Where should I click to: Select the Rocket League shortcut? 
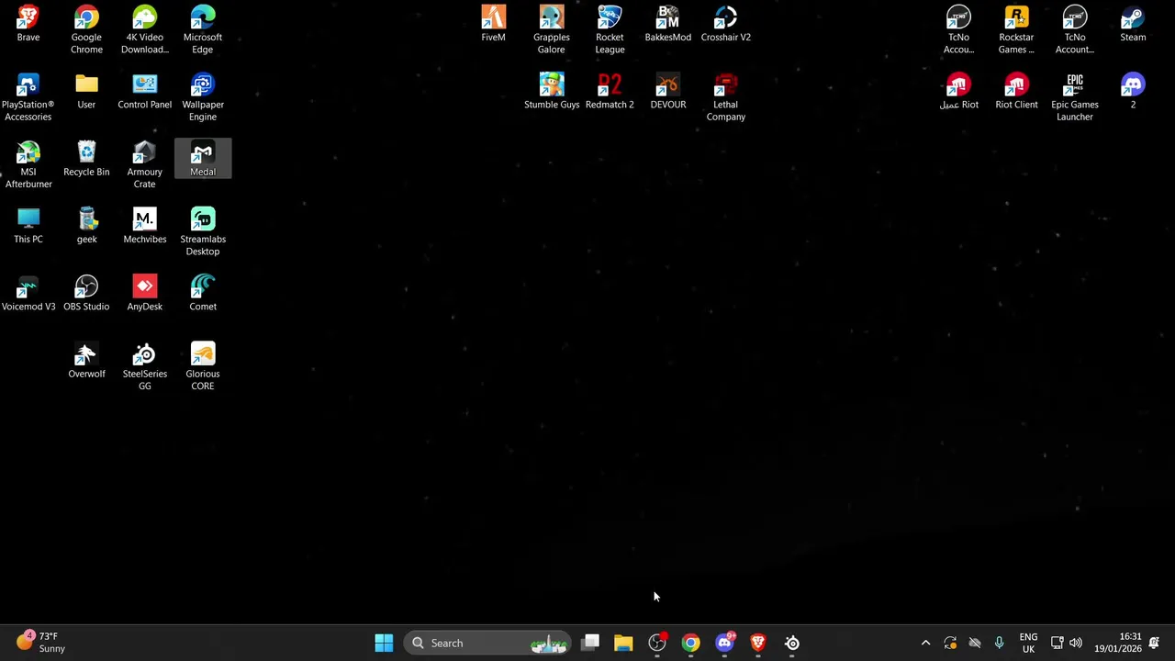(x=610, y=30)
